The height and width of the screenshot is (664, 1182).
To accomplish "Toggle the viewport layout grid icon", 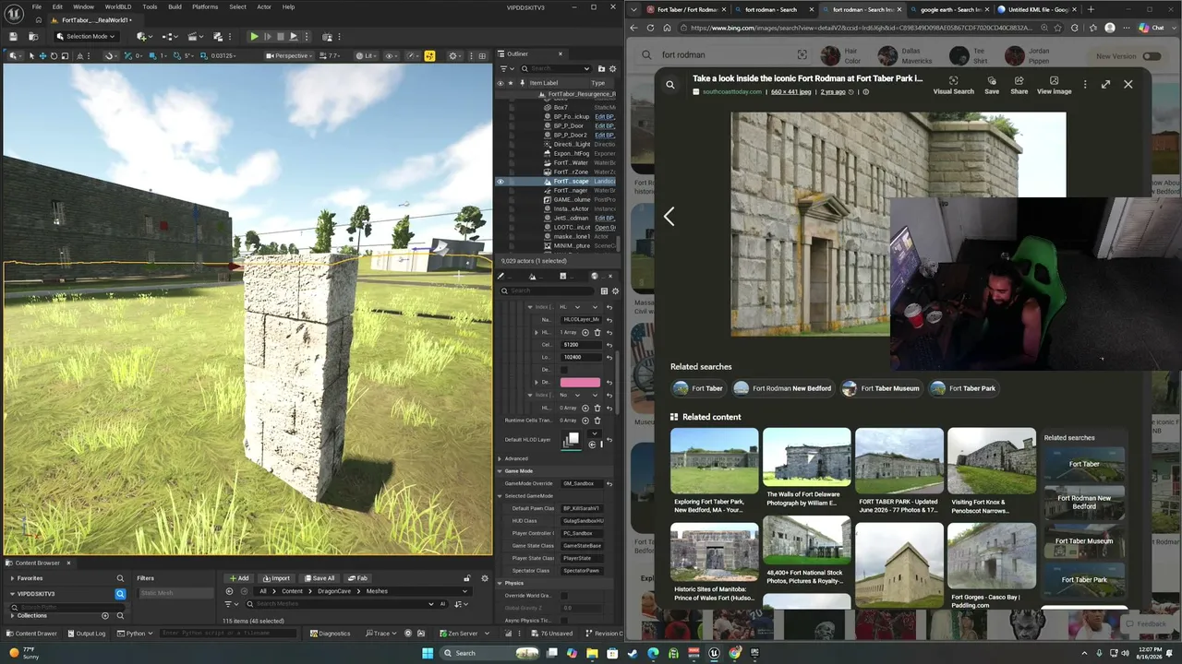I will pos(483,56).
